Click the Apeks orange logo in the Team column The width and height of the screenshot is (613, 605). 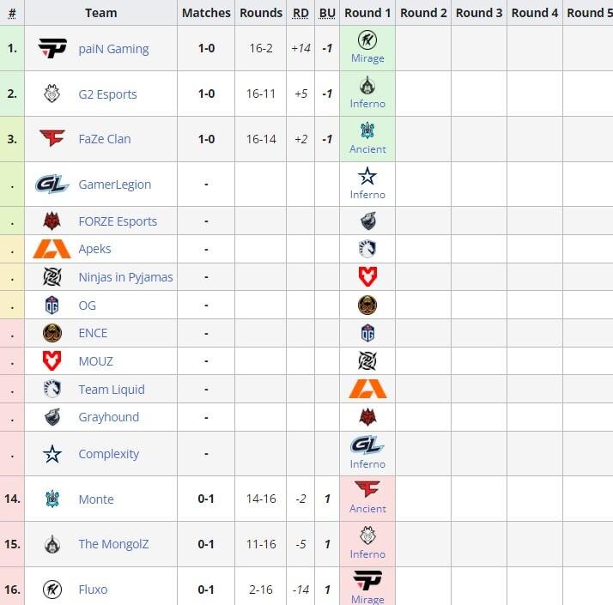pyautogui.click(x=52, y=249)
